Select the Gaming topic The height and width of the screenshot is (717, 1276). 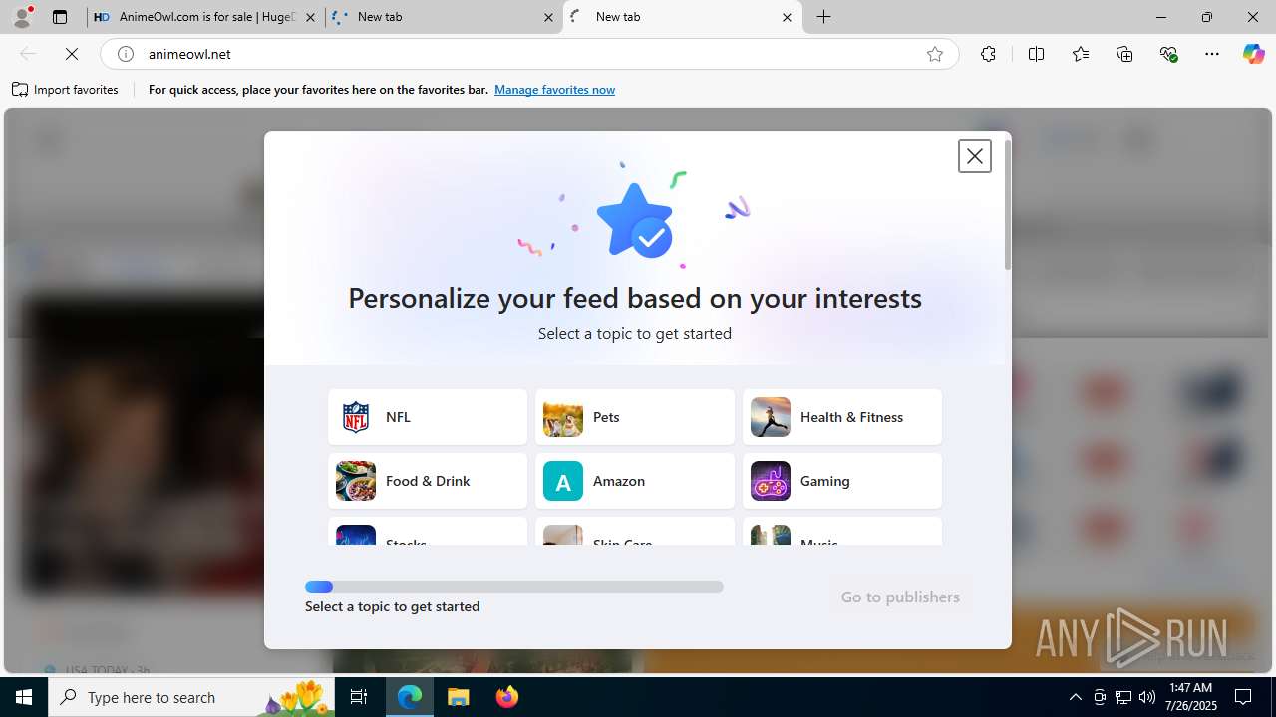click(842, 481)
